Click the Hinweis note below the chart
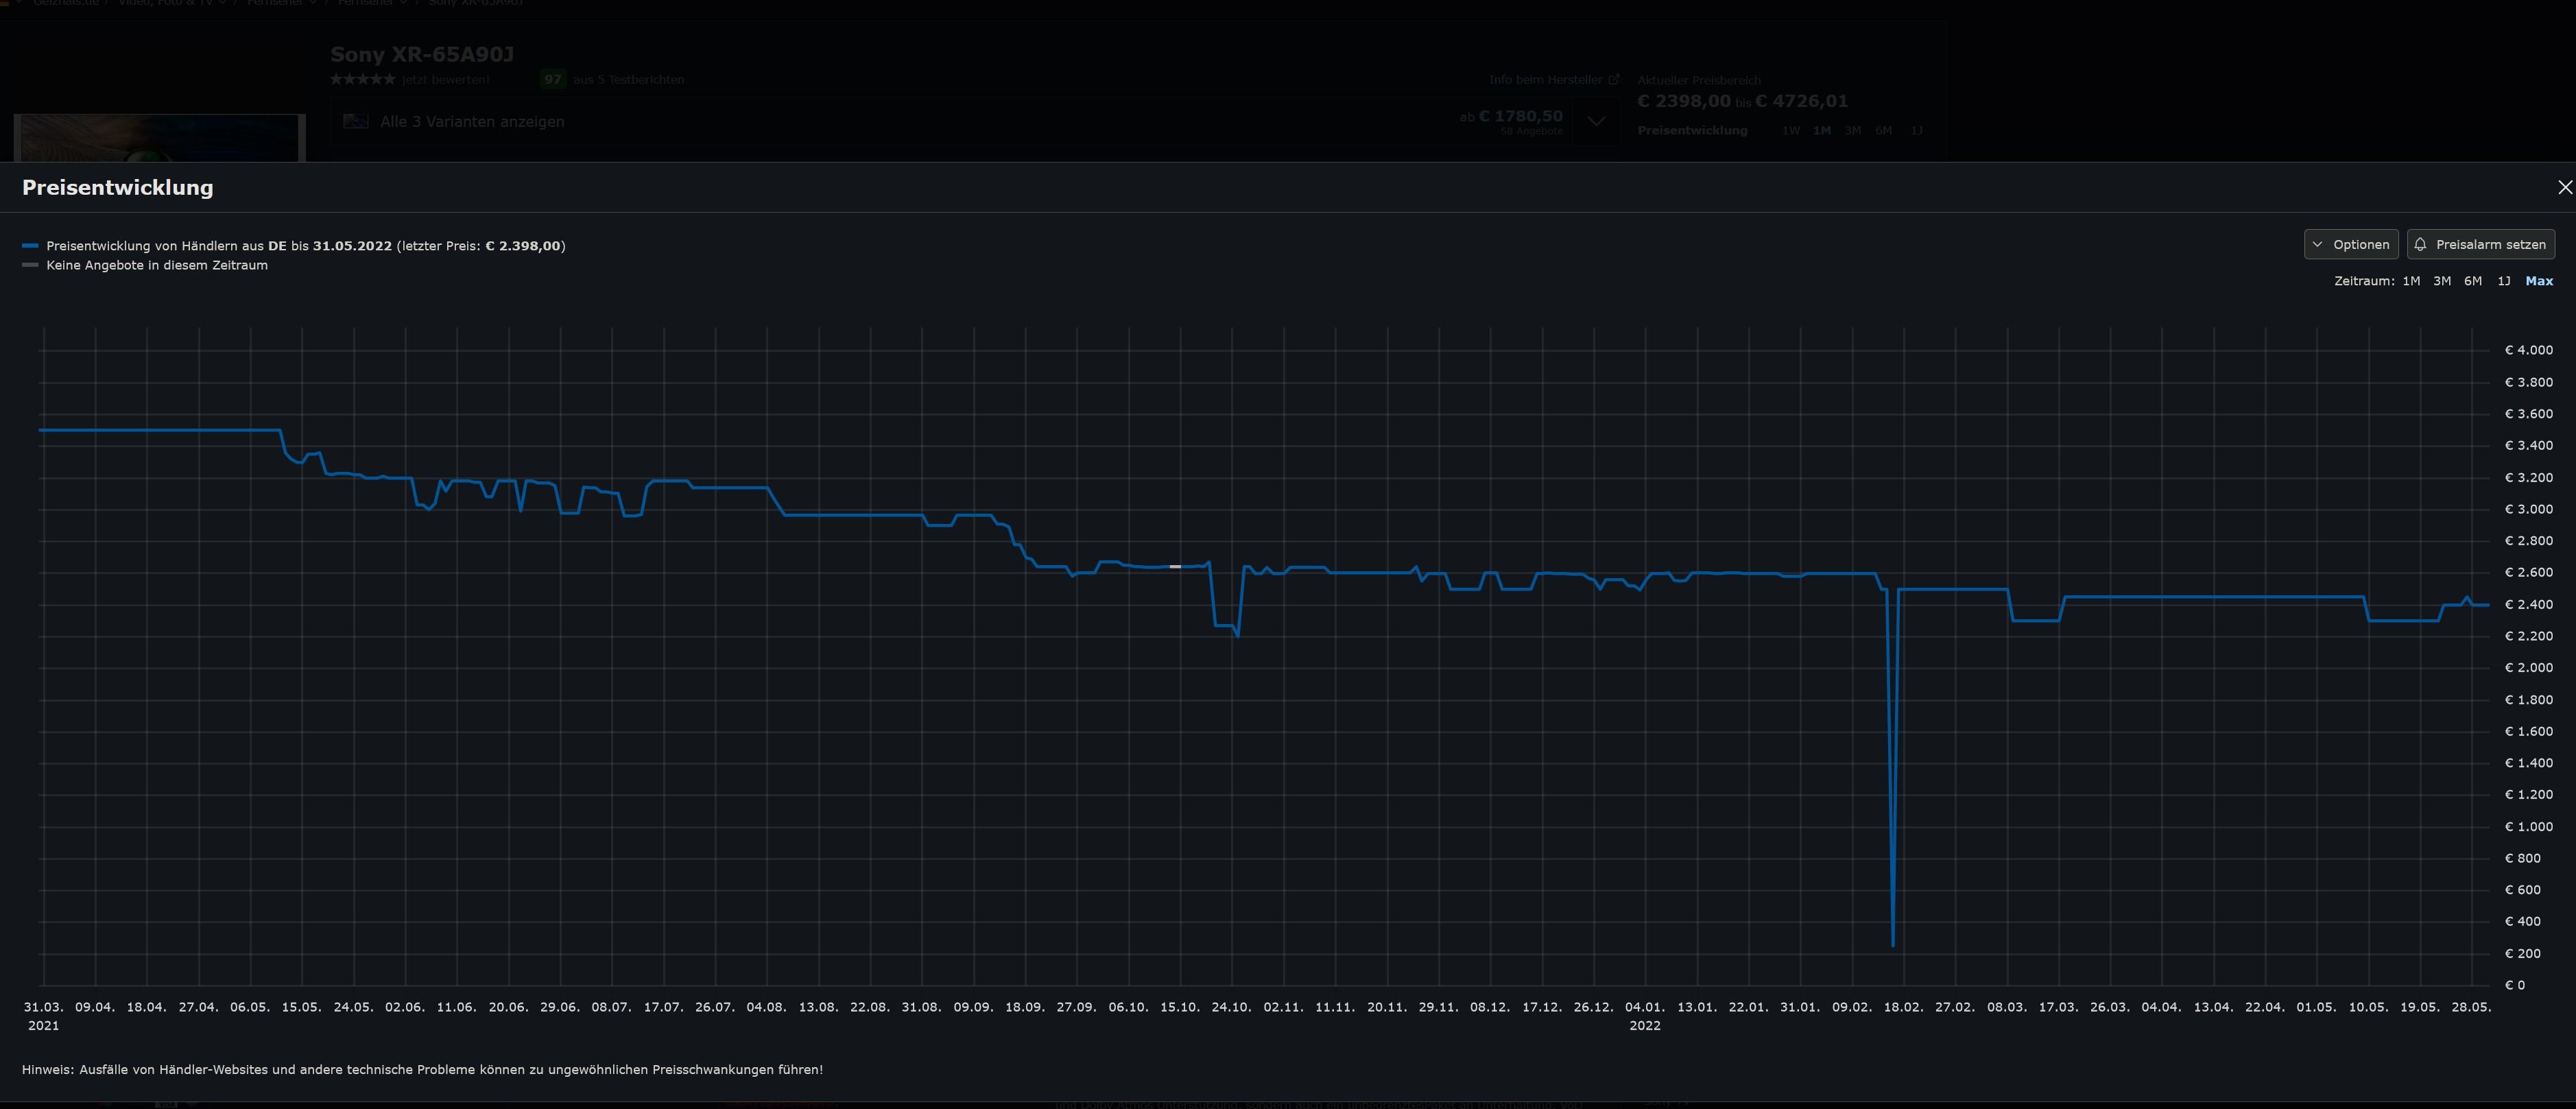The width and height of the screenshot is (2576, 1109). 422,1069
